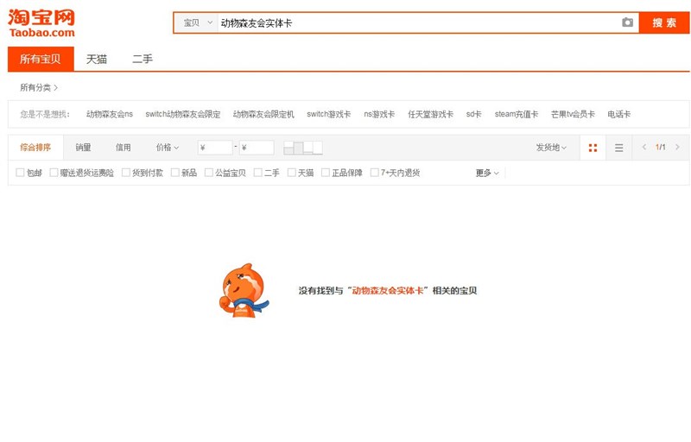
Task: Open camera image search icon
Action: coord(628,22)
